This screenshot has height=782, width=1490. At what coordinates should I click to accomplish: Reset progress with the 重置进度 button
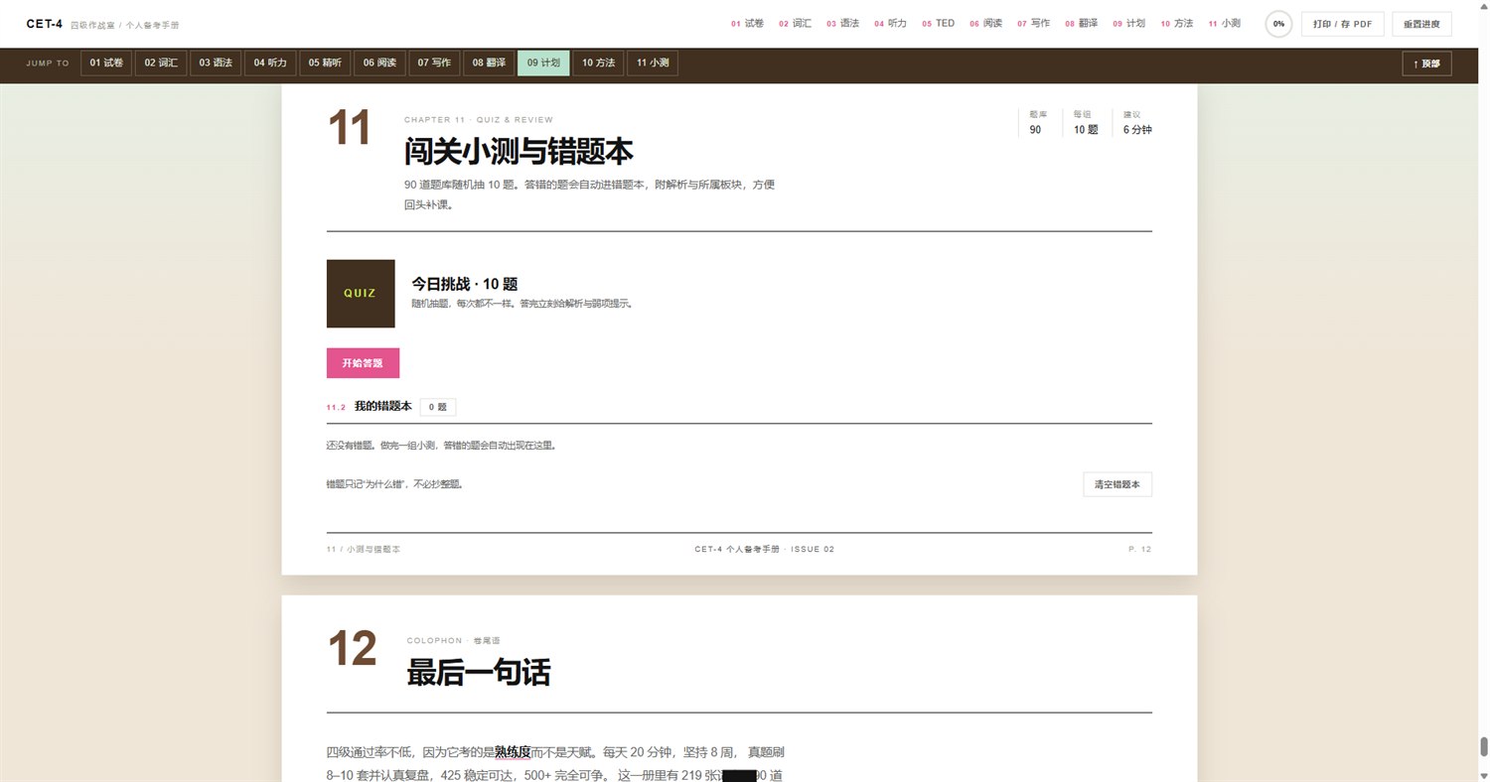[x=1422, y=24]
